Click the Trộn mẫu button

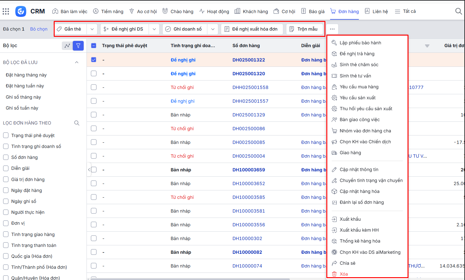(x=304, y=29)
